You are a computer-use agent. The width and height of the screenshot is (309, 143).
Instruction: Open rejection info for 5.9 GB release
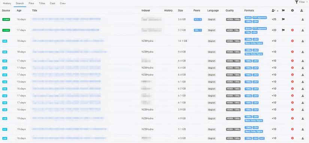(x=292, y=109)
